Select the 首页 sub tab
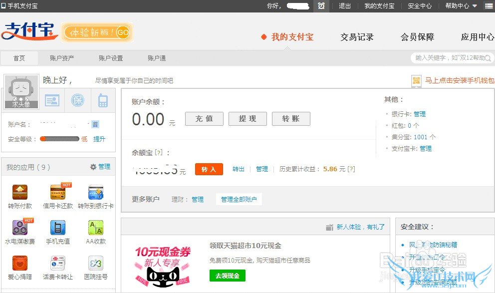This screenshot has height=293, width=495. click(19, 58)
